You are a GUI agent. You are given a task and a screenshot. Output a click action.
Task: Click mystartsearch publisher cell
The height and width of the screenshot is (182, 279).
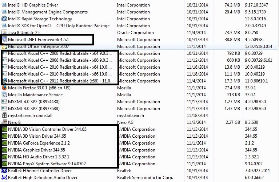point(131,116)
